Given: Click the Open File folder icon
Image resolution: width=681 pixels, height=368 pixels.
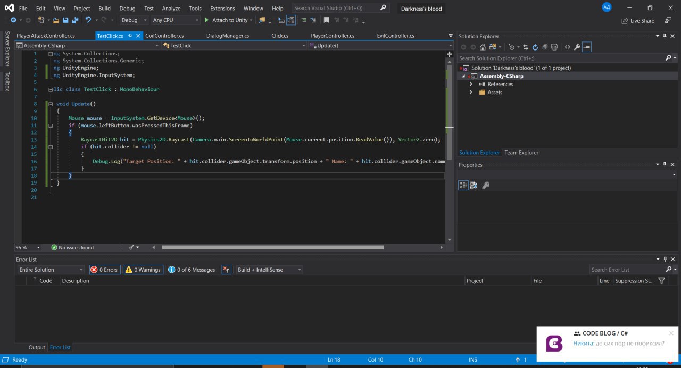Looking at the screenshot, I should (55, 20).
